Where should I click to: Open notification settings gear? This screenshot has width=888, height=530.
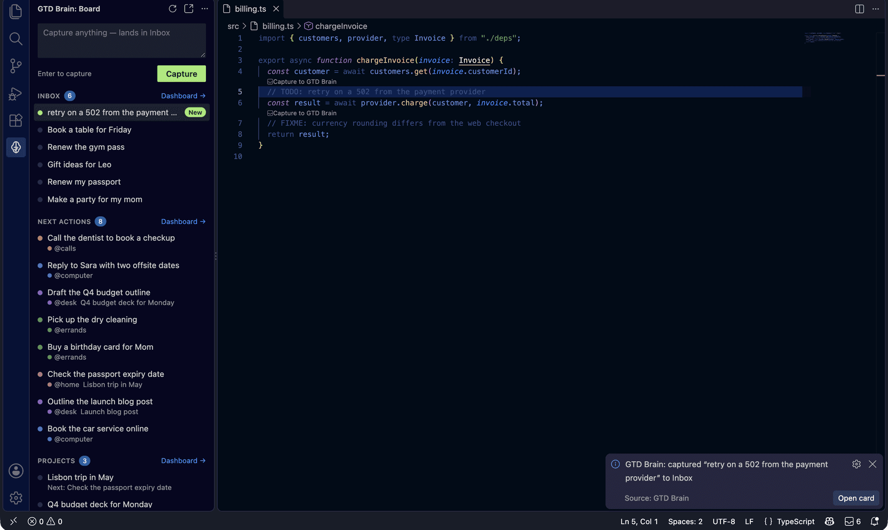856,464
